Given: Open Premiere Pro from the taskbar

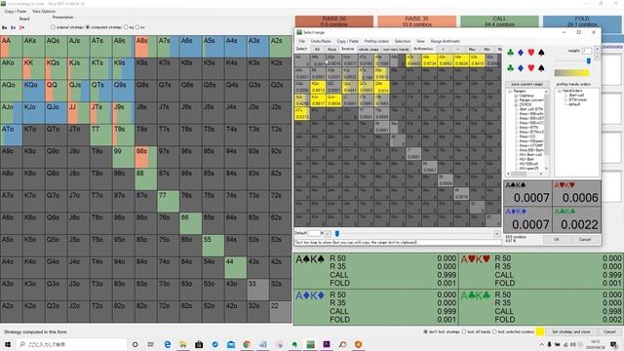Looking at the screenshot, I should point(327,344).
